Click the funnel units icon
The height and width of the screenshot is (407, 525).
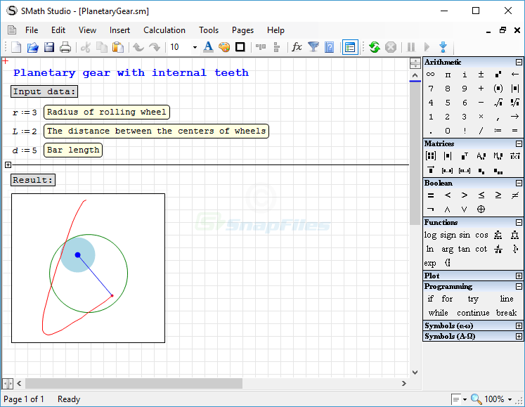(x=313, y=47)
